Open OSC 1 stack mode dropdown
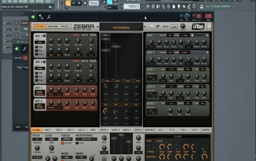This screenshot has height=161, width=256. coord(40,43)
